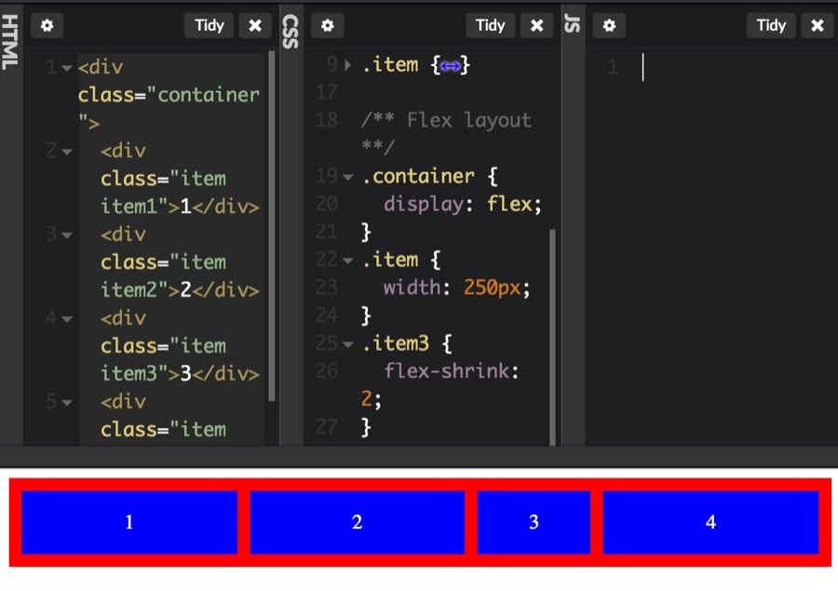This screenshot has height=591, width=838.
Task: Open JS editor settings gear
Action: coord(609,26)
